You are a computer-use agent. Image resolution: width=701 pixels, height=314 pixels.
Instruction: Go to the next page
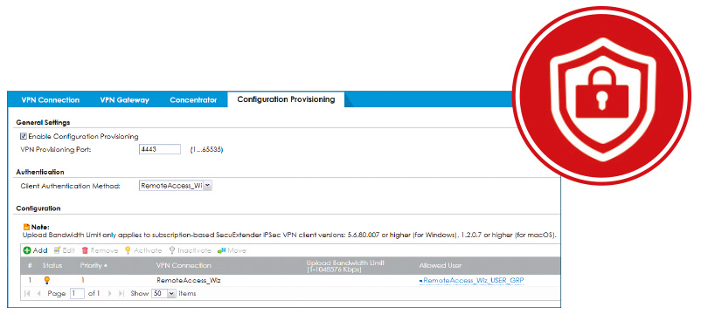110,294
